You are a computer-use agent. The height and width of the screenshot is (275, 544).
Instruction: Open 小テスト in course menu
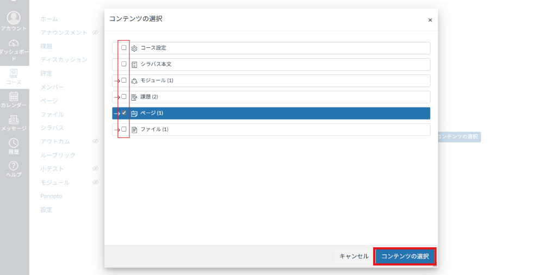click(x=52, y=169)
